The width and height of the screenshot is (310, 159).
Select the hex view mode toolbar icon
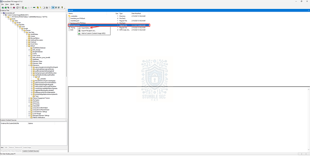pyautogui.click(x=59, y=7)
